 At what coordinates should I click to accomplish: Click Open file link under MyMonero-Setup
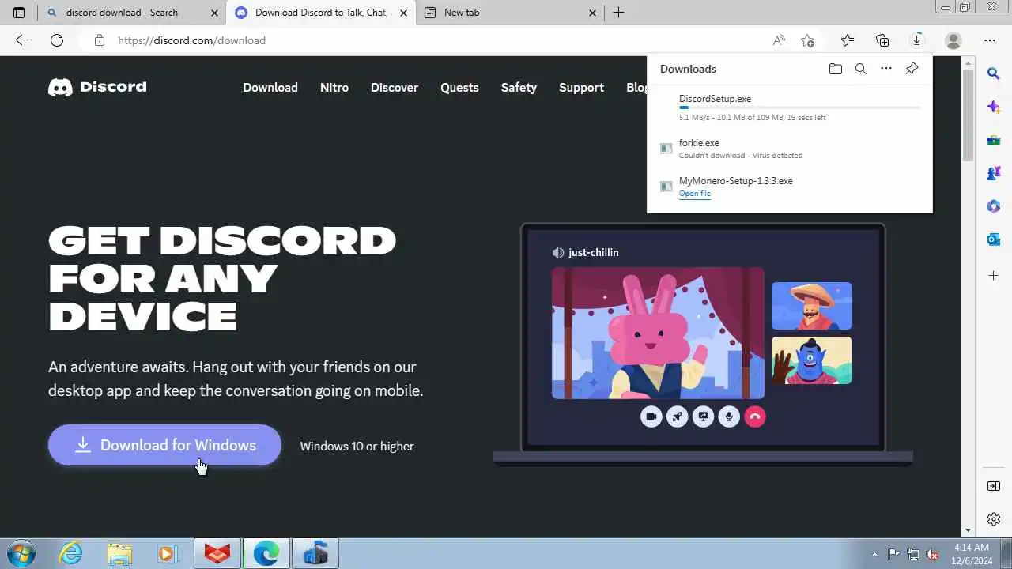(x=694, y=194)
